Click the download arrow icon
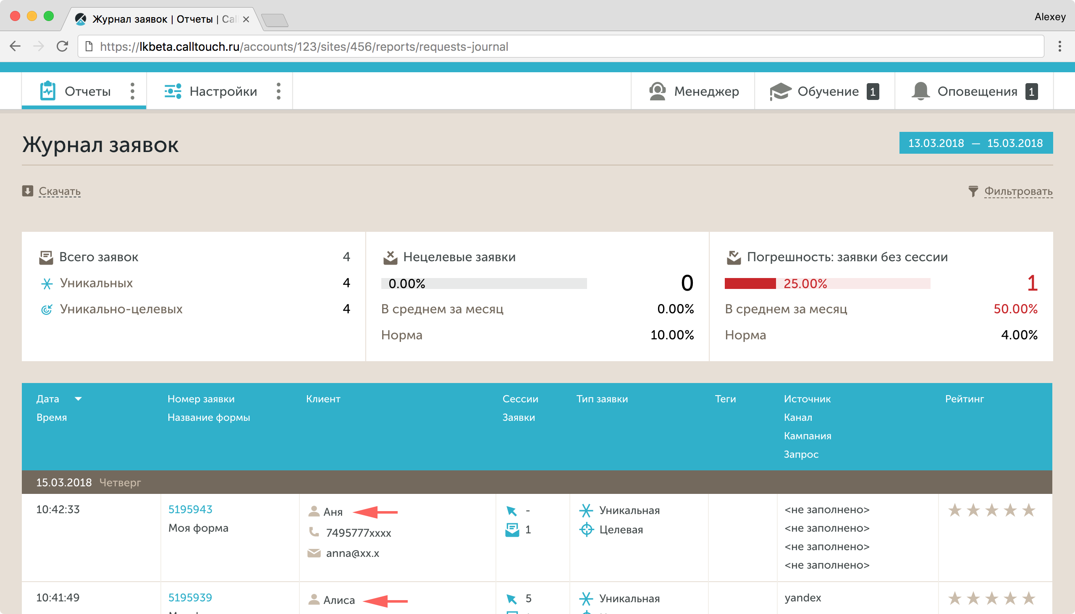This screenshot has height=614, width=1075. [x=27, y=191]
